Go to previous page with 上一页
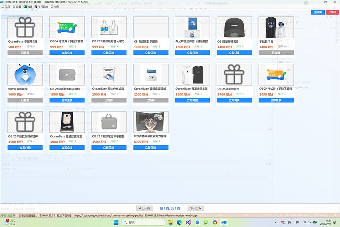 145,208
